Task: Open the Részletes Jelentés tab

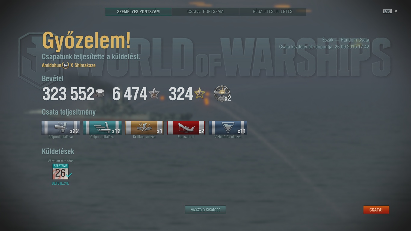Action: pos(273,11)
